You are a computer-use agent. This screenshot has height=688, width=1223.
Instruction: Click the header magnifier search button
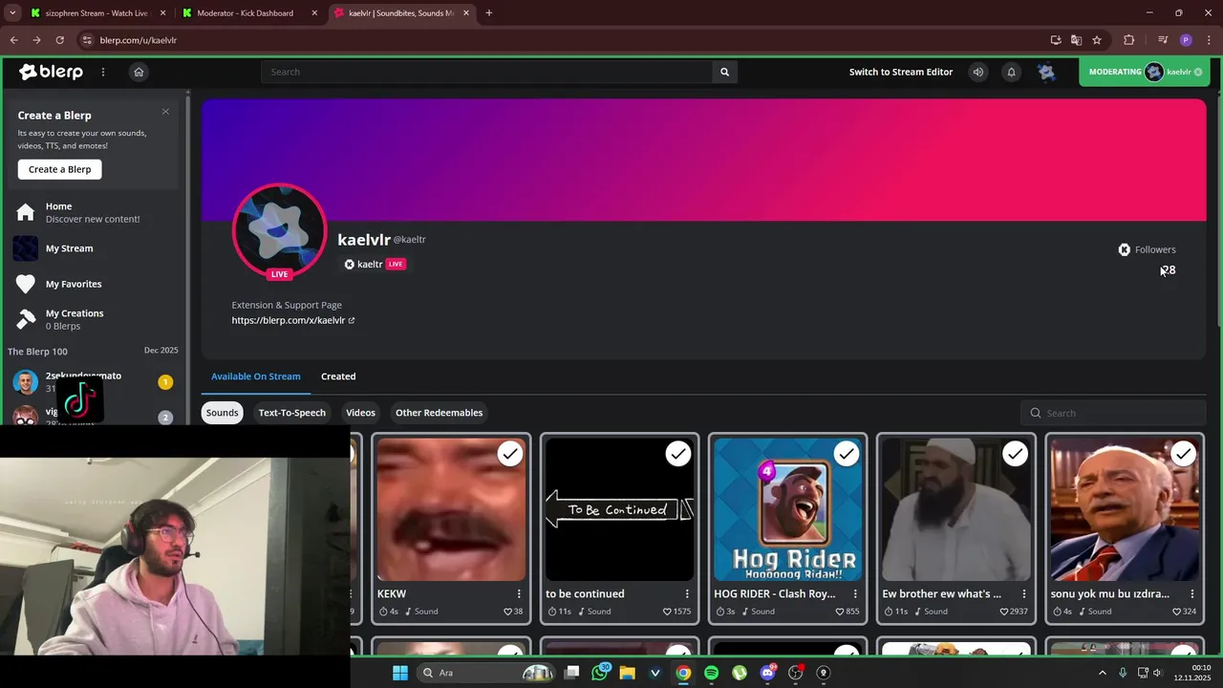[724, 72]
